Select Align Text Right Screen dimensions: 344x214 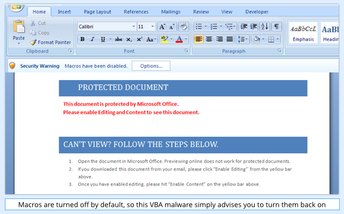point(219,39)
